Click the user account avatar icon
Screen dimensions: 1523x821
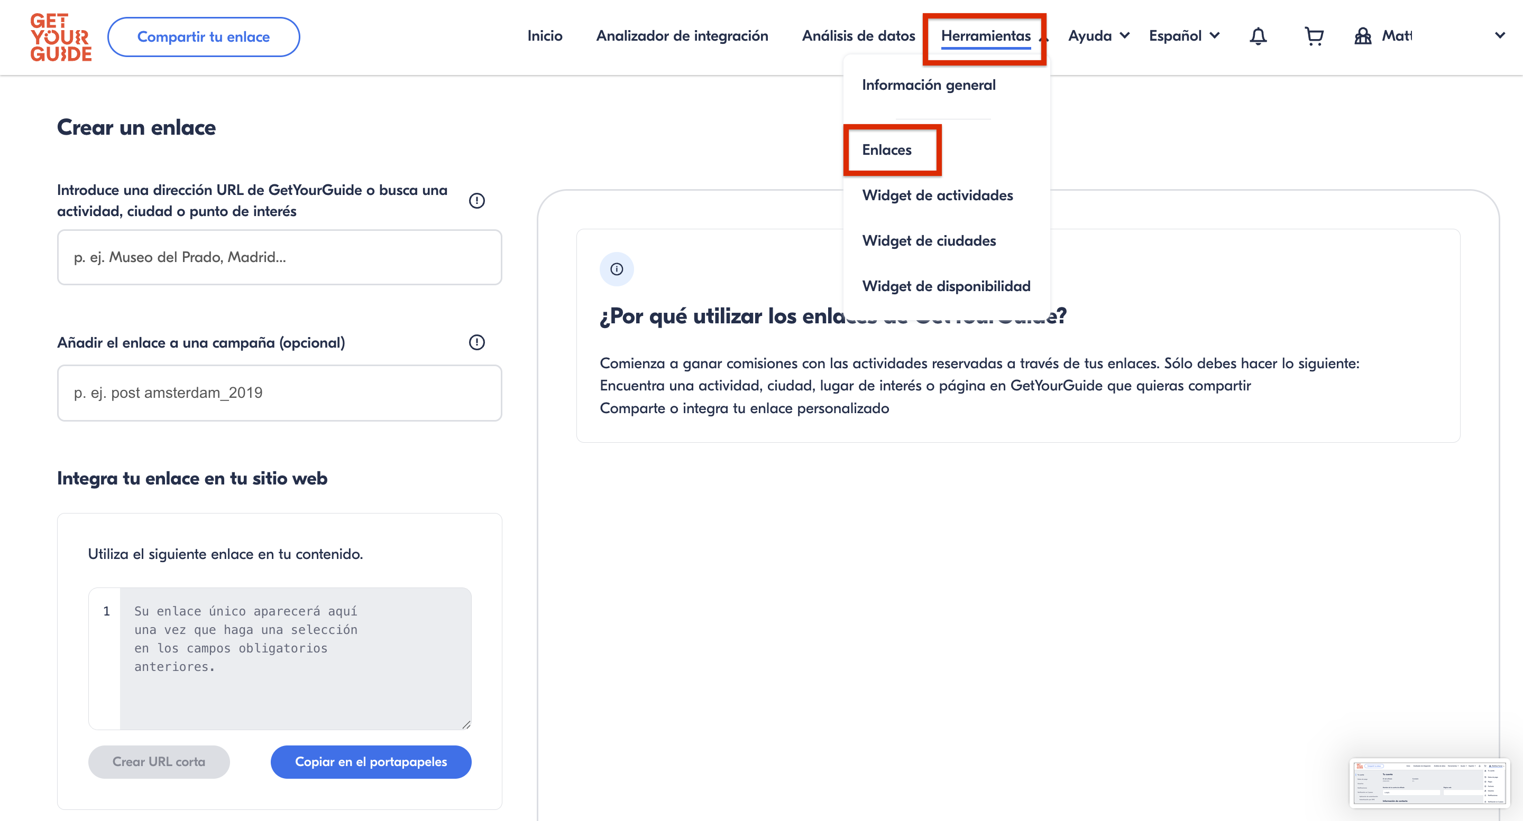[x=1363, y=36]
